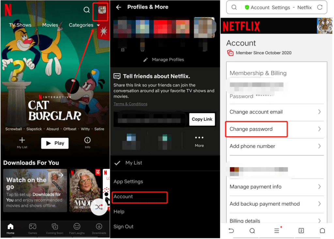Viewport: 334px width, 239px height.
Task: Tap the Account Settings address bar
Action: tap(277, 7)
